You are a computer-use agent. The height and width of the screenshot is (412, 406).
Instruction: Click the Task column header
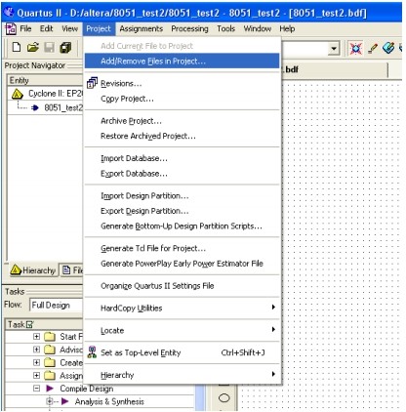44,324
